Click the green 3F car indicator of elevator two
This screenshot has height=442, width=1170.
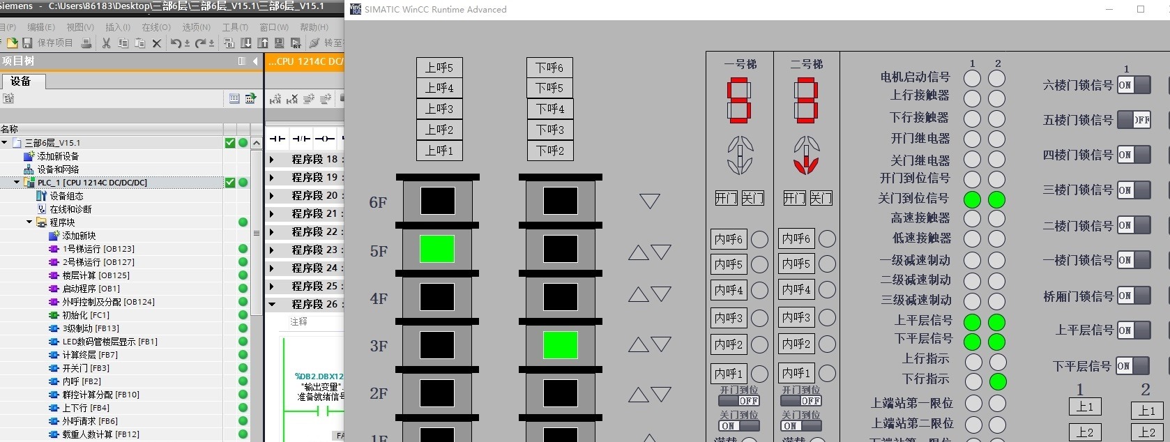(x=561, y=345)
